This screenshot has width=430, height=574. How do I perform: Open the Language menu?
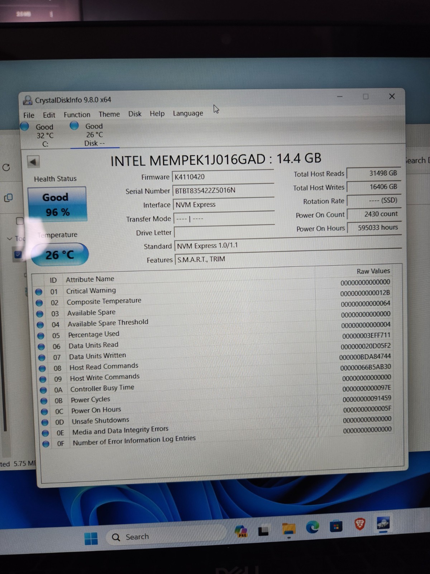[x=188, y=113]
